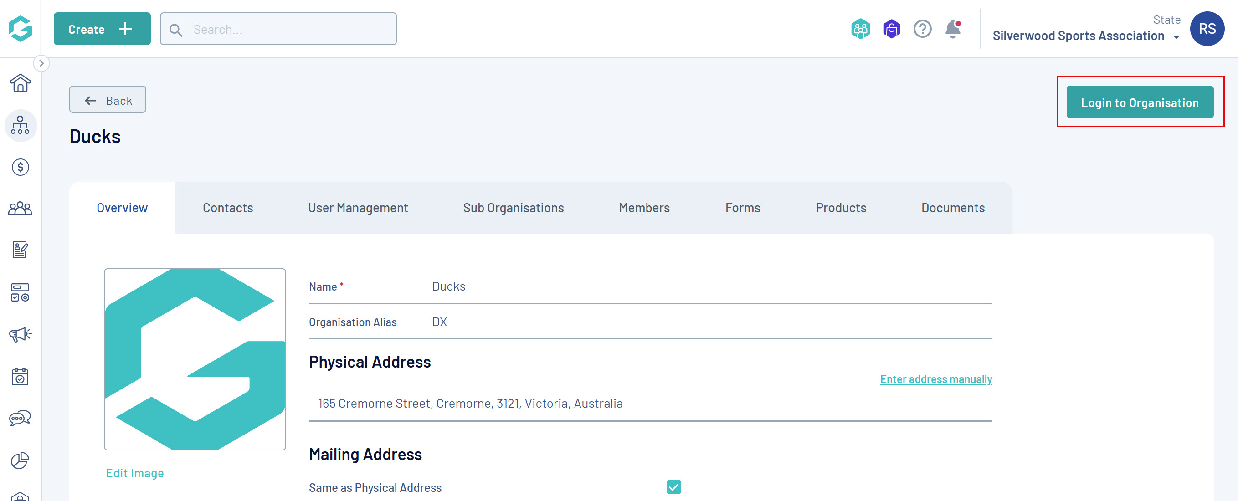Open the pie chart reports sidebar icon

[x=20, y=460]
